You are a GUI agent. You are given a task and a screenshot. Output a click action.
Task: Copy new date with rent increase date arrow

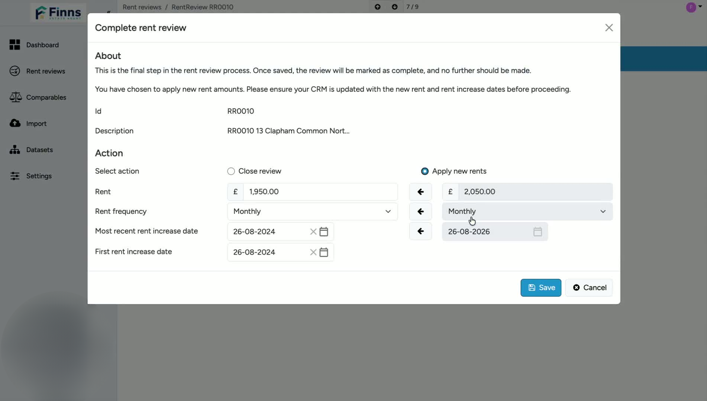pos(420,231)
